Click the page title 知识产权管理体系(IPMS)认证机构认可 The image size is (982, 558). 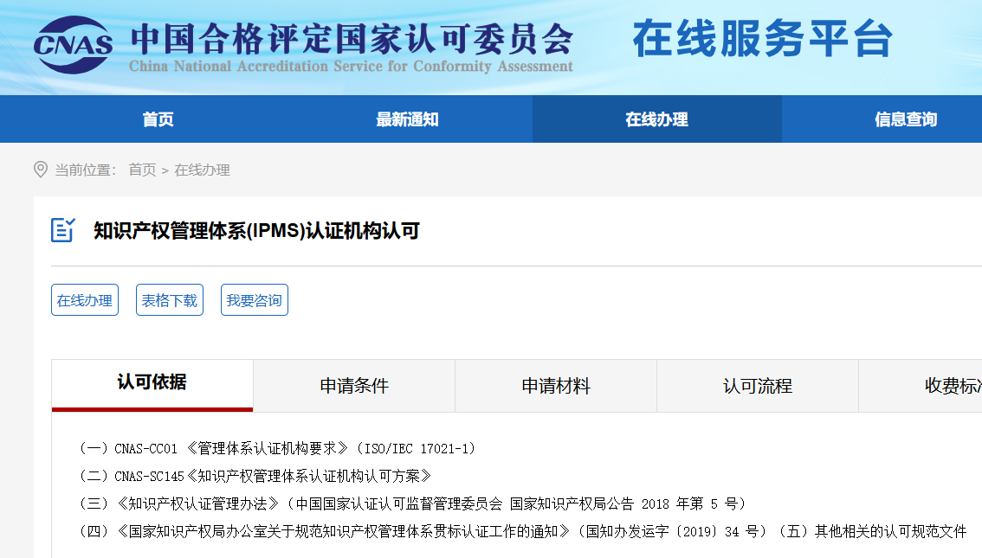257,231
